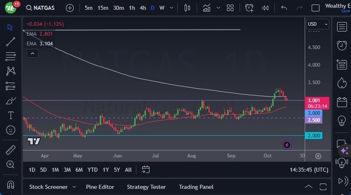The width and height of the screenshot is (351, 195).
Task: Select the trend line drawing tool
Action: coord(11,41)
